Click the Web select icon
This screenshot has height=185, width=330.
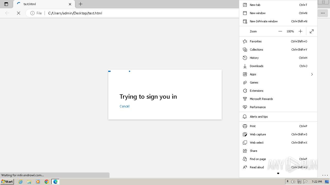point(245,143)
